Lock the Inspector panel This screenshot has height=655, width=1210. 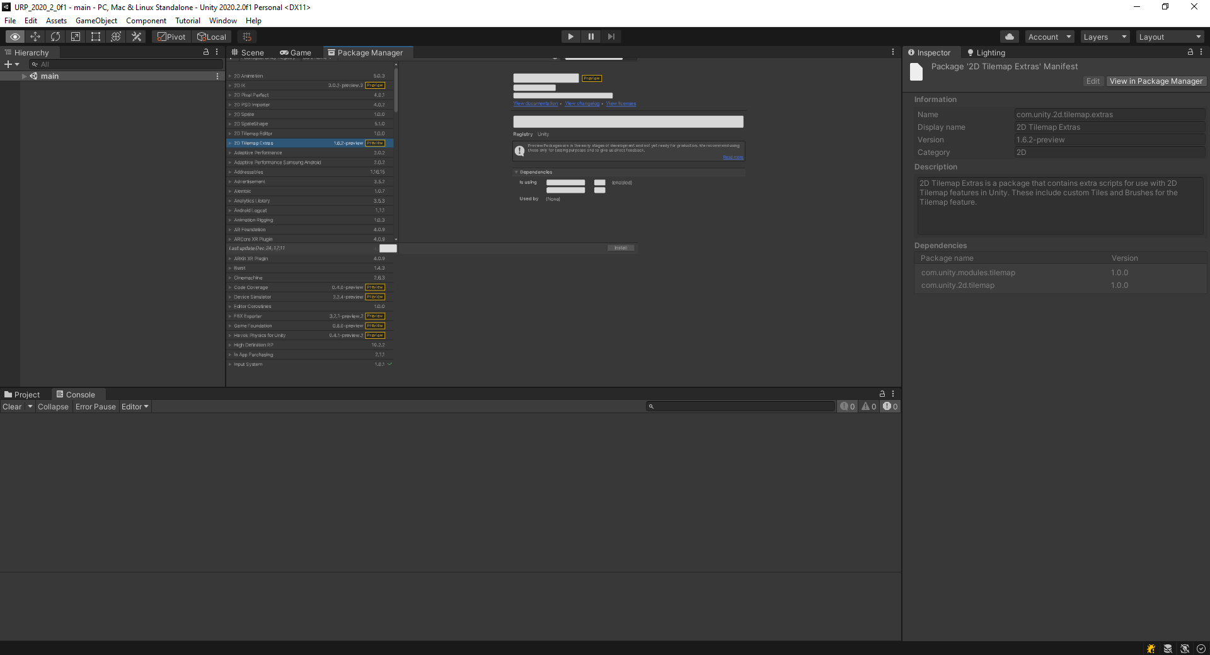pos(1190,52)
